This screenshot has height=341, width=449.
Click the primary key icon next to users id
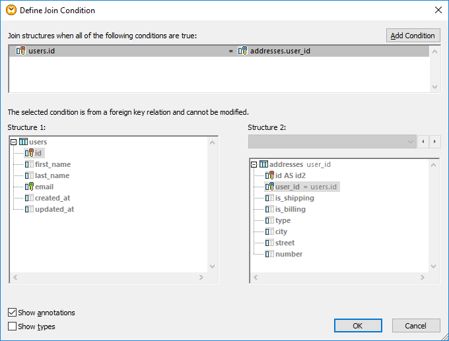tap(29, 153)
